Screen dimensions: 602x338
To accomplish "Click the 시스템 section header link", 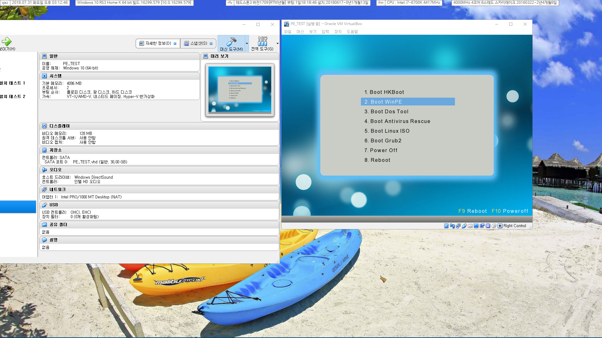I will pos(55,76).
